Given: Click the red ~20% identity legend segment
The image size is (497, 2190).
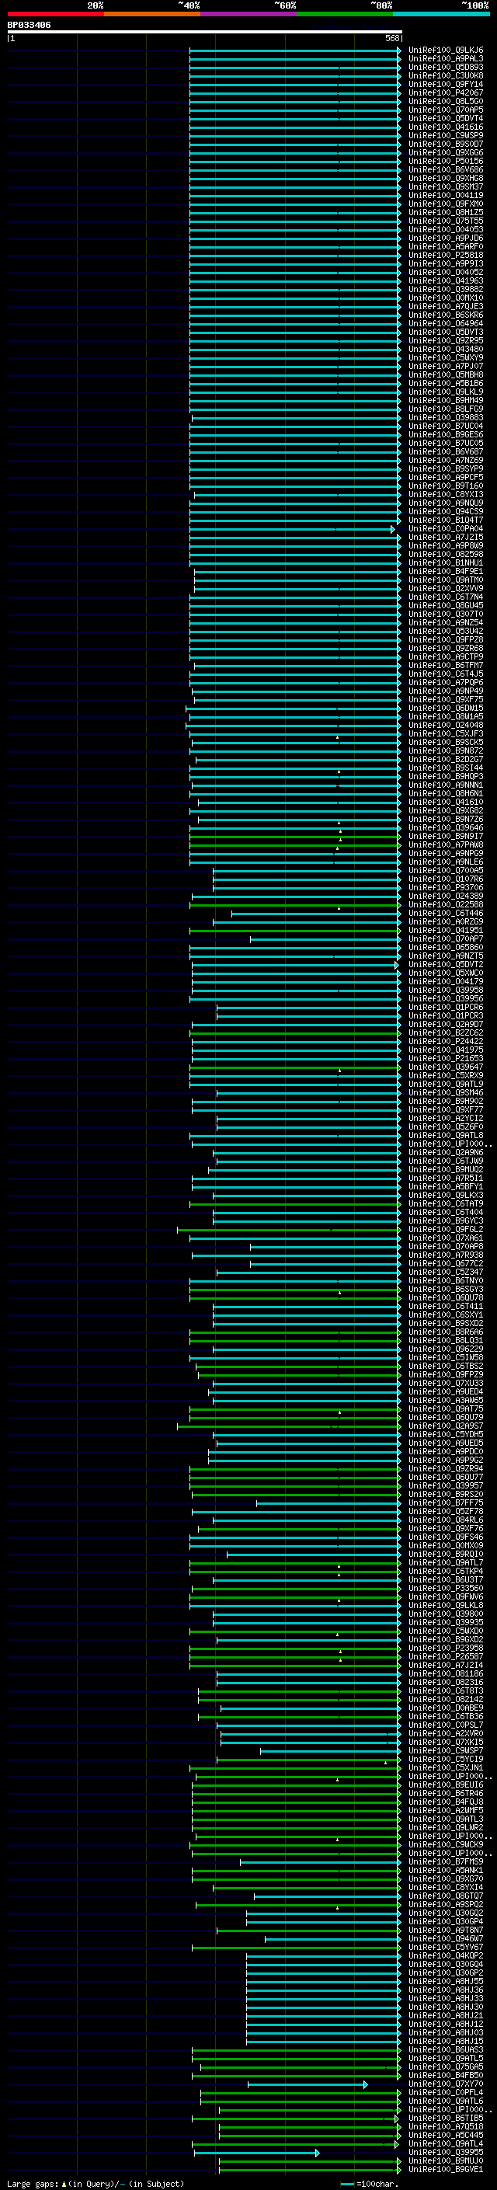Looking at the screenshot, I should (55, 14).
